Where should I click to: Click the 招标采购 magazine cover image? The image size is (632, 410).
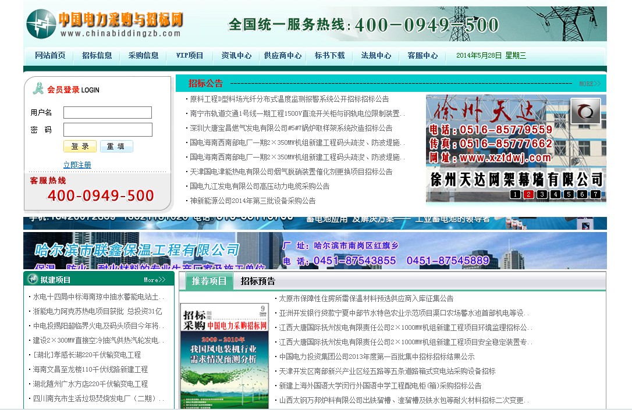pos(224,356)
